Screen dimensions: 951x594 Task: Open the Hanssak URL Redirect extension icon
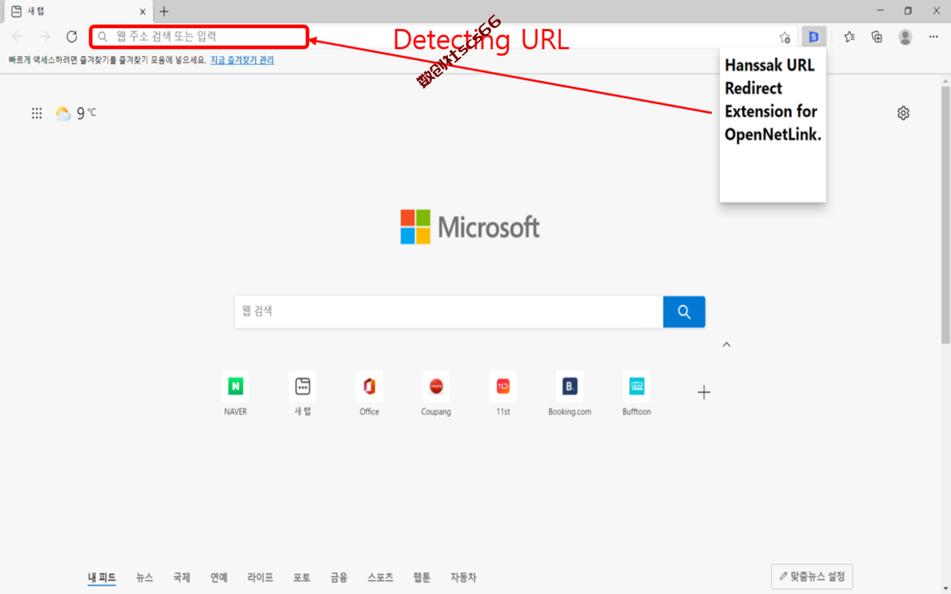[814, 36]
